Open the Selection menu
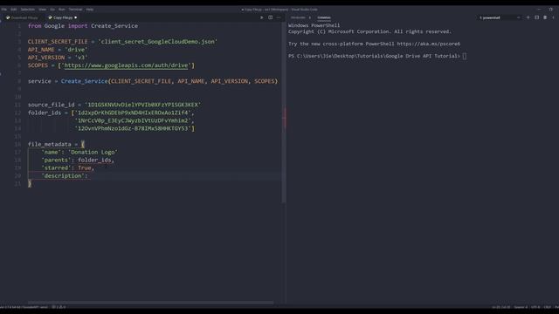 27,10
